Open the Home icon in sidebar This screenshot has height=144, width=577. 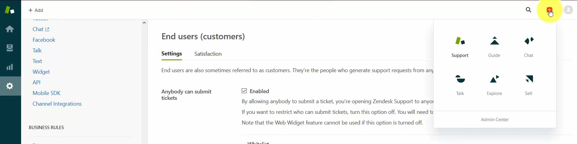(x=10, y=29)
